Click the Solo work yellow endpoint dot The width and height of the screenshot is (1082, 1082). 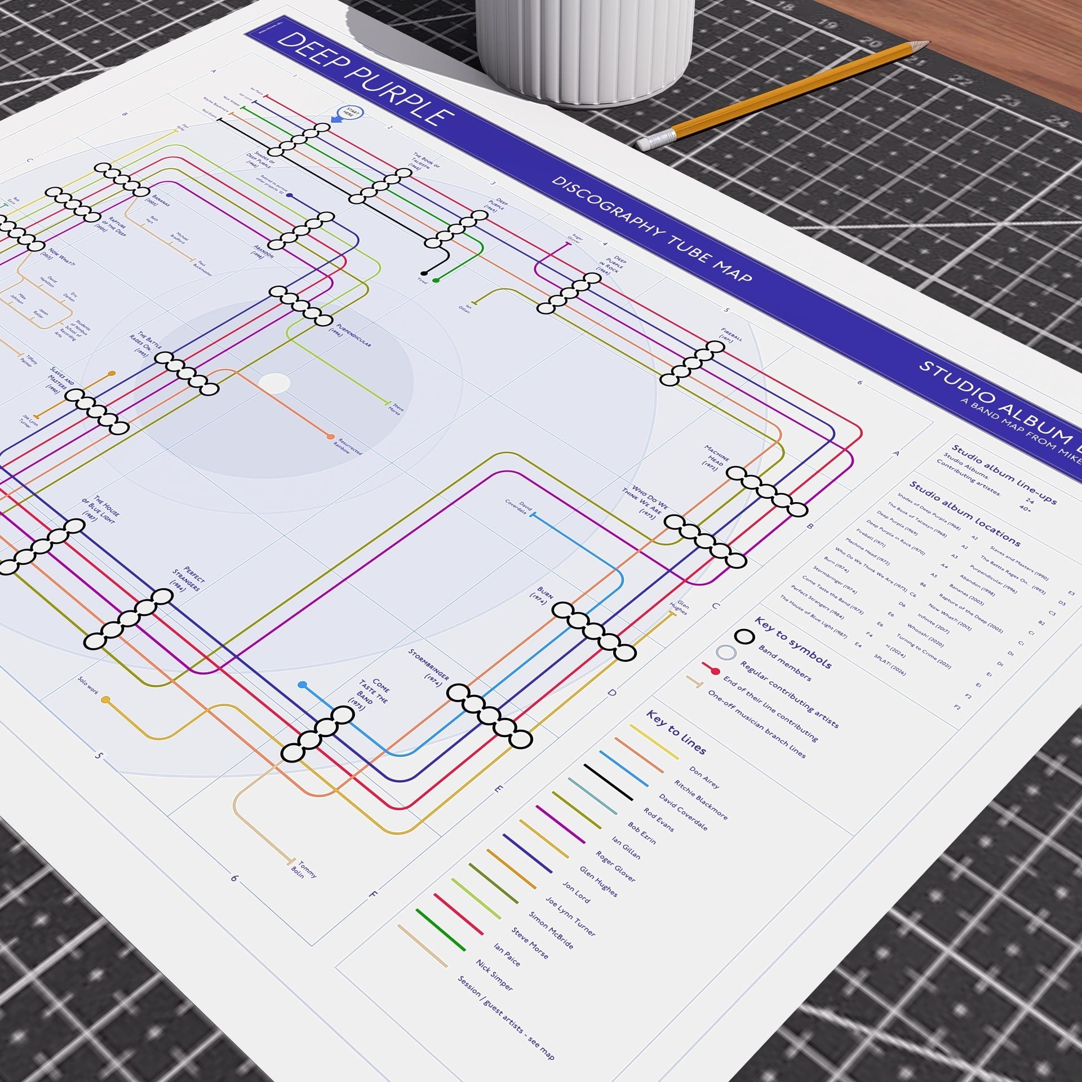[x=105, y=700]
